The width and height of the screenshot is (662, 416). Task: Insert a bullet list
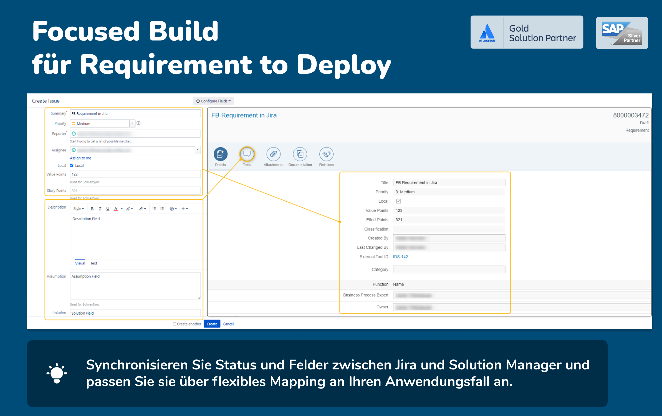point(154,209)
